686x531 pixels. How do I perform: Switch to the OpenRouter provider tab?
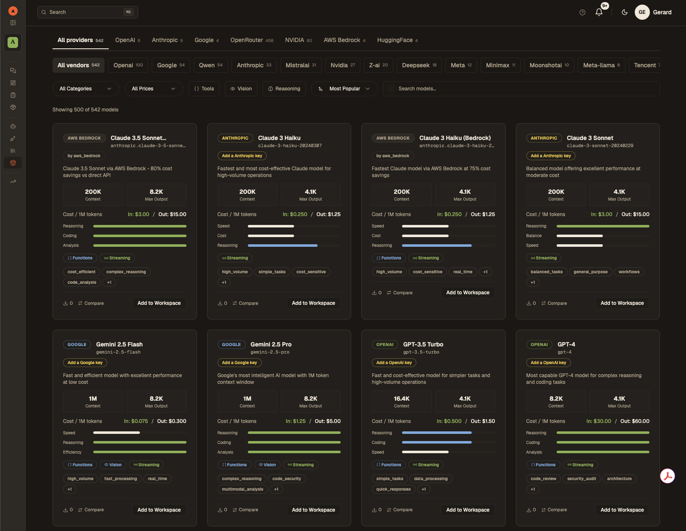(x=252, y=40)
